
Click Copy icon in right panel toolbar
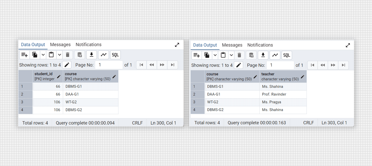click(207, 55)
